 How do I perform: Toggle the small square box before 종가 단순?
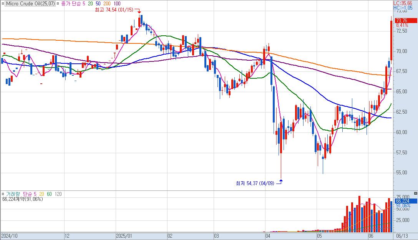point(58,4)
